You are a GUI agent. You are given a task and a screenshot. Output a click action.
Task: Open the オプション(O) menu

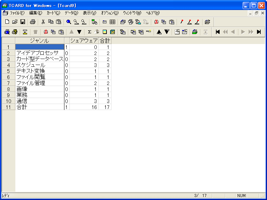click(109, 13)
